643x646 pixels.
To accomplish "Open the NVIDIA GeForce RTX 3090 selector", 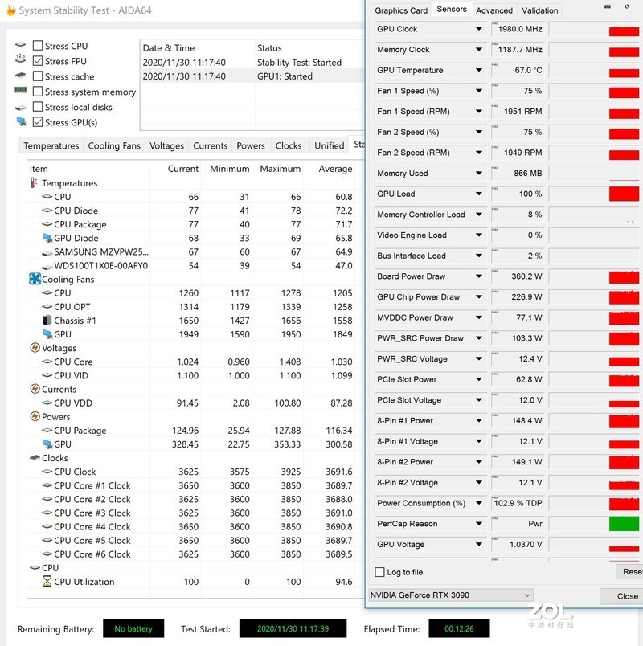I will click(x=452, y=595).
